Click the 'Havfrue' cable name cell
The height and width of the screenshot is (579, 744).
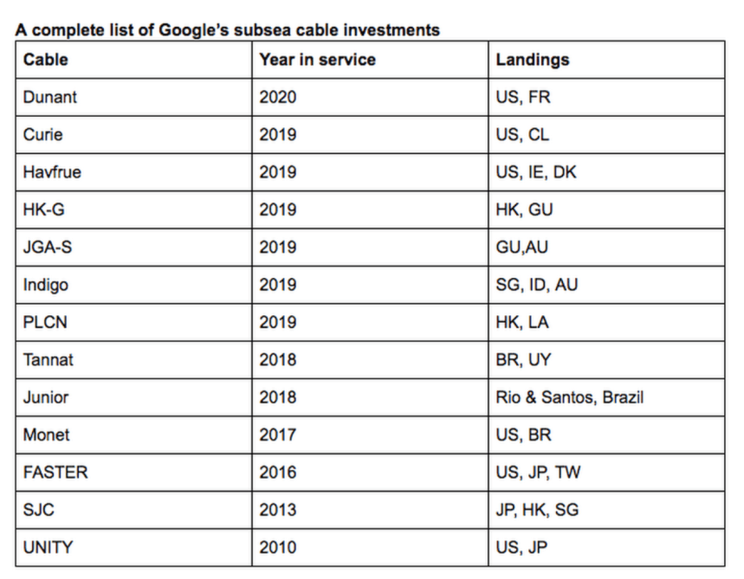pyautogui.click(x=52, y=172)
